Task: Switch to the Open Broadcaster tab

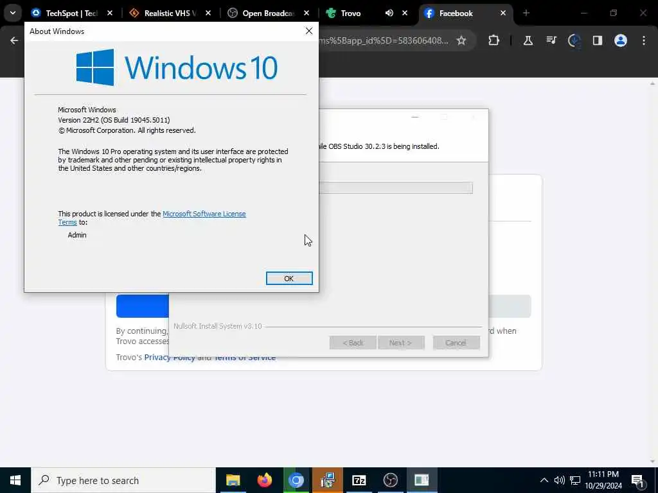Action: tap(268, 13)
